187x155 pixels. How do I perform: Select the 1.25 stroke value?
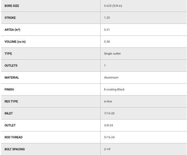pyautogui.click(x=107, y=18)
